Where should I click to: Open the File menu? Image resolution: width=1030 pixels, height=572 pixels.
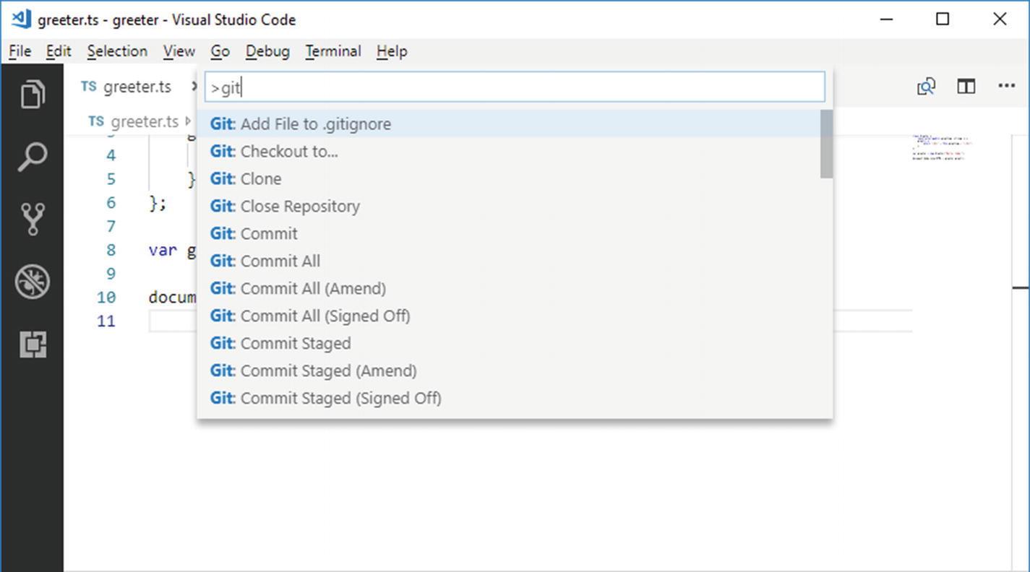tap(20, 51)
